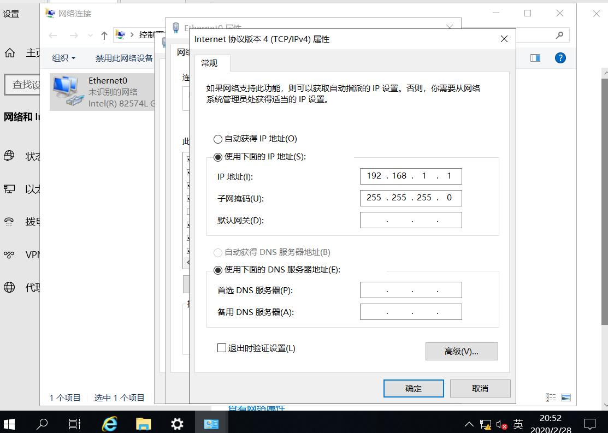Viewport: 608px width, 433px height.
Task: Click the back navigation arrow in Network Connections
Action: [x=52, y=35]
